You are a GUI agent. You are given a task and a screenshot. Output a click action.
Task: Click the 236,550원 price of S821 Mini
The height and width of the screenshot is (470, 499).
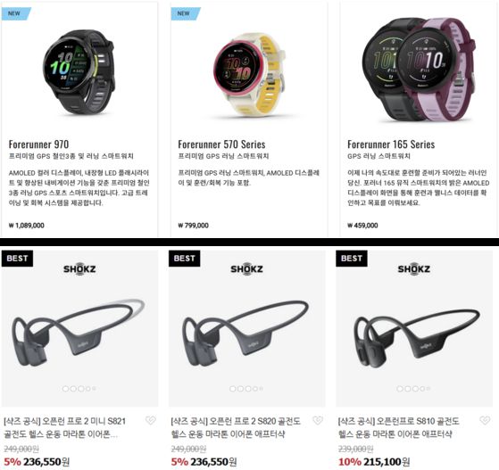click(x=46, y=461)
